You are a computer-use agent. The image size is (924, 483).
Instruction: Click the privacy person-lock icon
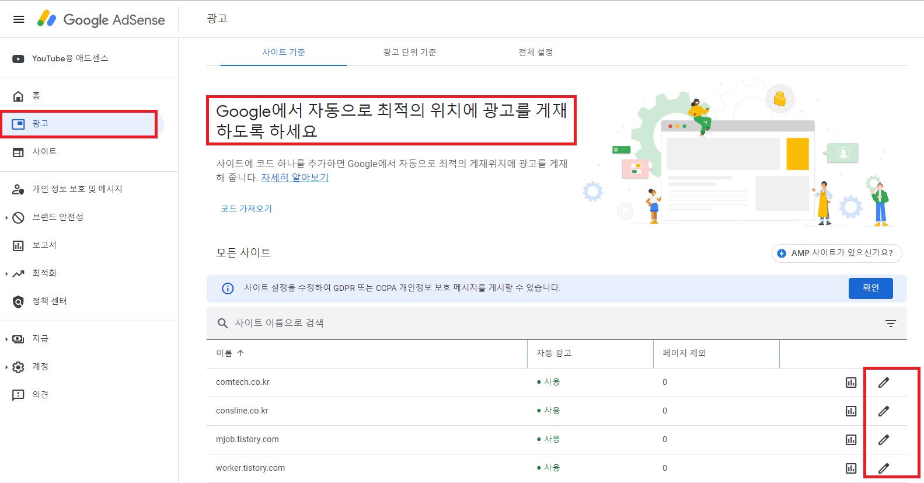(x=18, y=189)
